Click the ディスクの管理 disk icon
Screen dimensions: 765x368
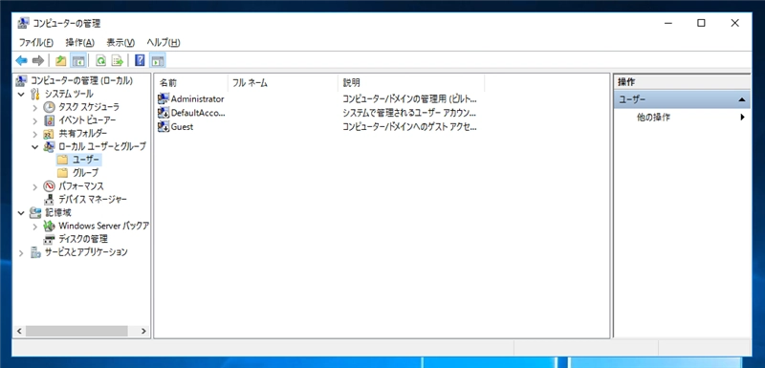tap(50, 239)
